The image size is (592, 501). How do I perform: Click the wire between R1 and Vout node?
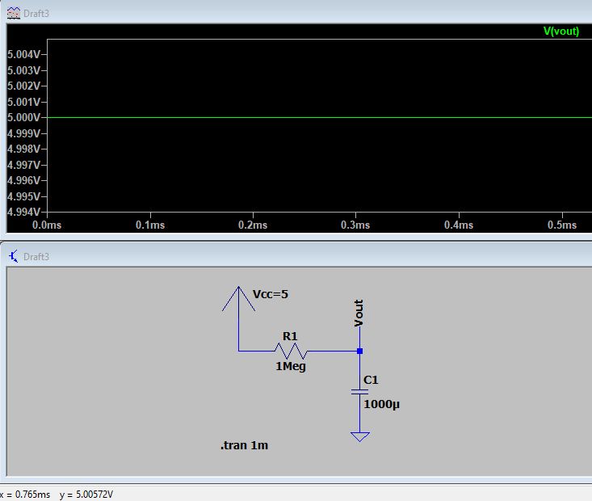(332, 351)
